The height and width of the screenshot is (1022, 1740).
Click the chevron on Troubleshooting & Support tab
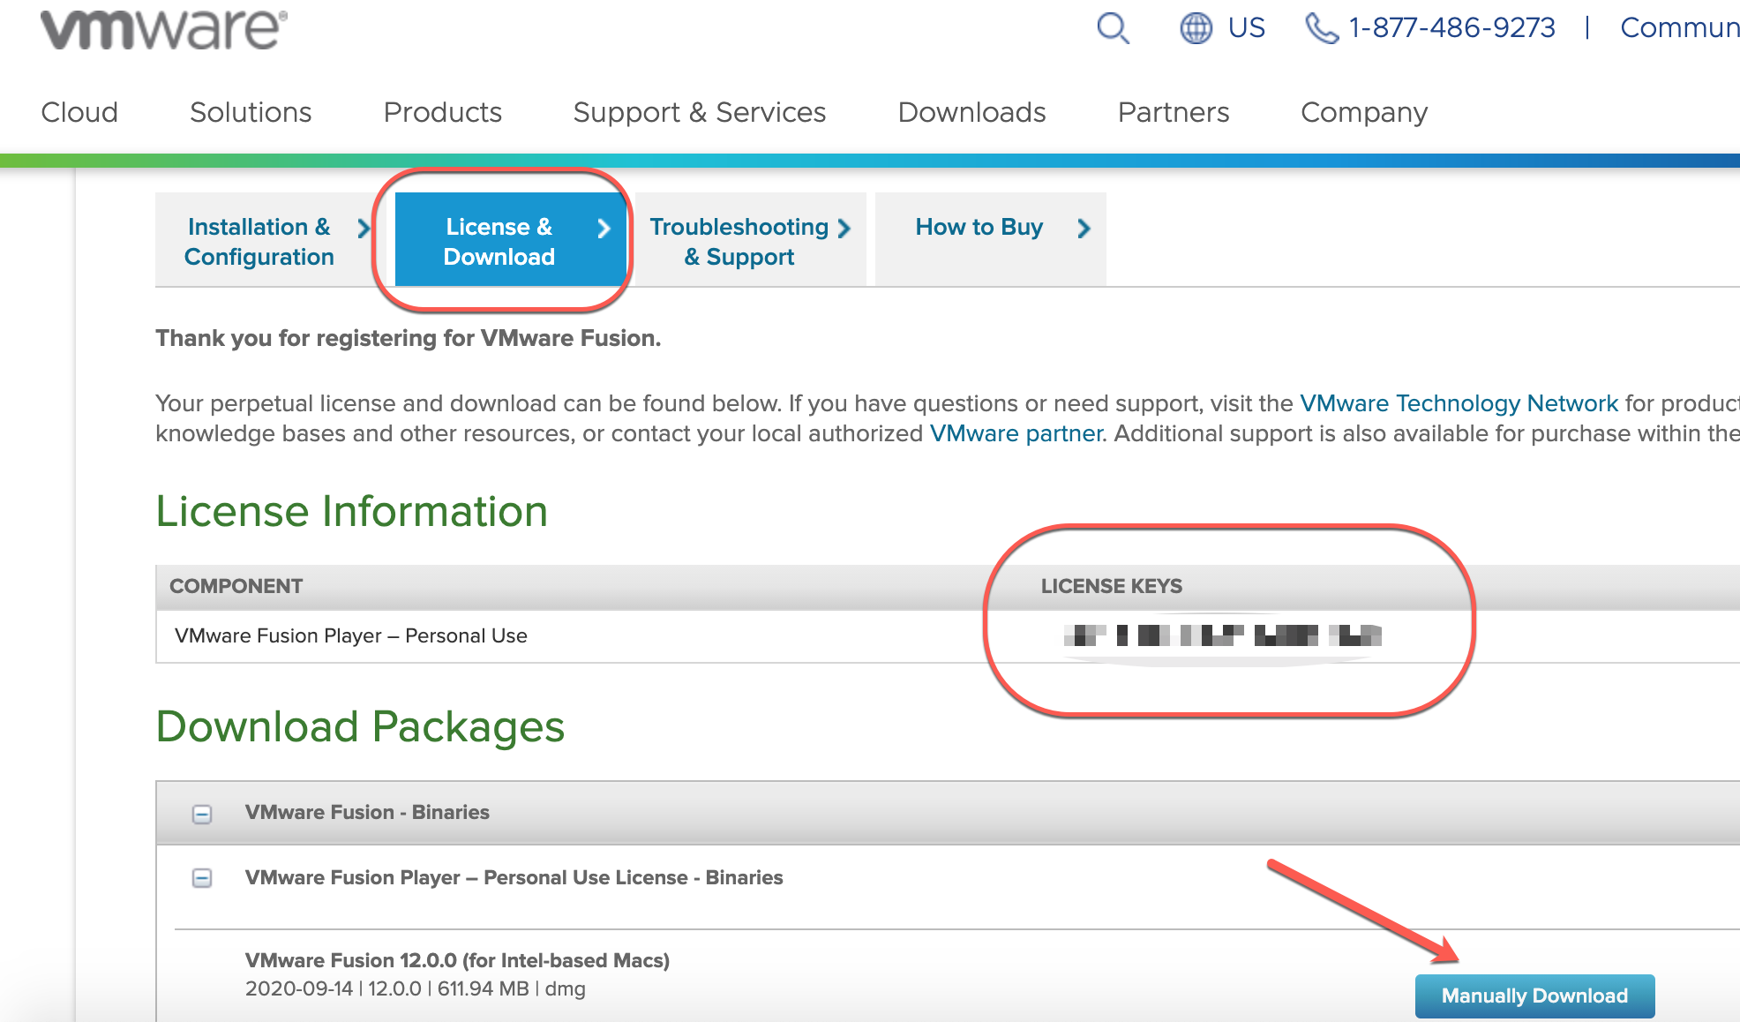click(844, 229)
